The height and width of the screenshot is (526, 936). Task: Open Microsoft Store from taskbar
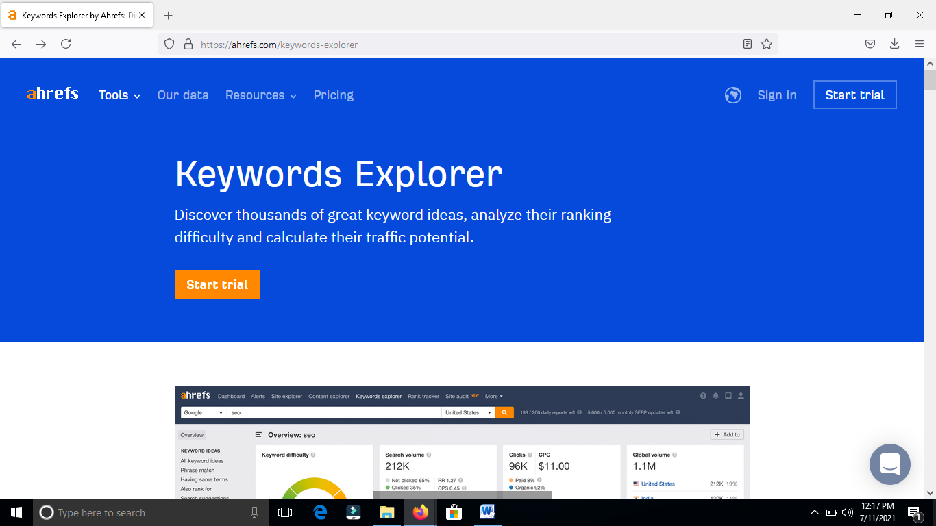point(454,512)
